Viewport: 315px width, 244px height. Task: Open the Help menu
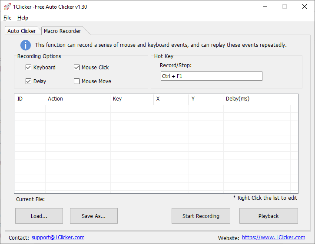coord(23,18)
